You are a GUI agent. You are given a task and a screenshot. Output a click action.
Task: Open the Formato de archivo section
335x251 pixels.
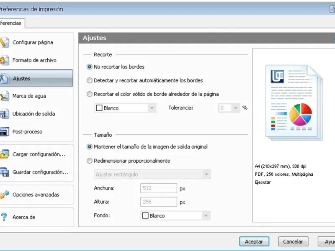pyautogui.click(x=34, y=60)
